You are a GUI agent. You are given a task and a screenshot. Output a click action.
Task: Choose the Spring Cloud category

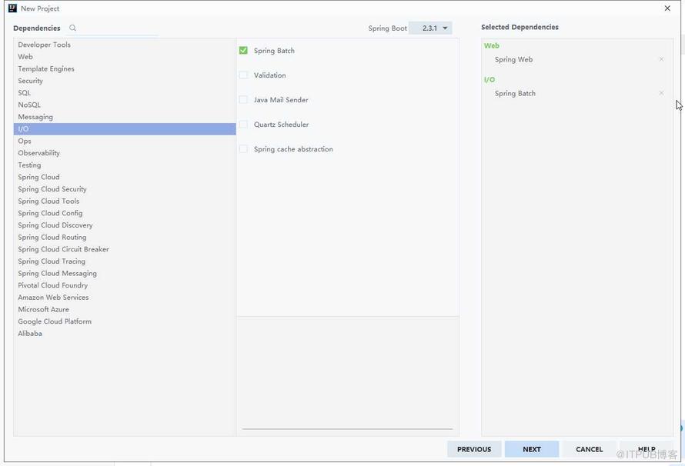tap(125, 177)
